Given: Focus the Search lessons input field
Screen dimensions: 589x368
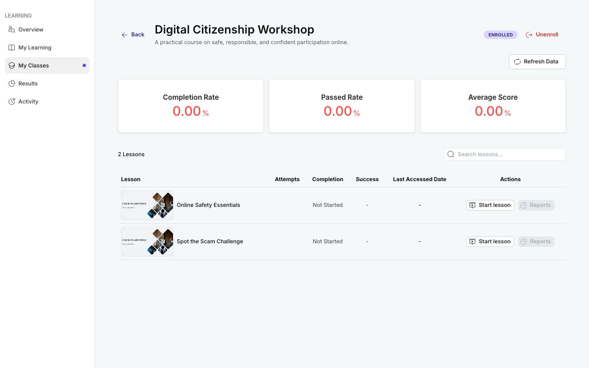Looking at the screenshot, I should pos(504,154).
